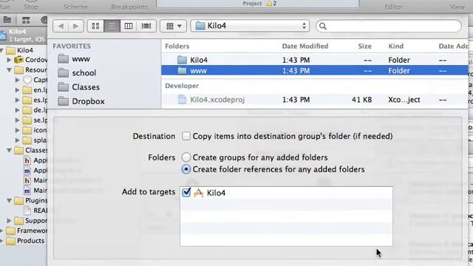The height and width of the screenshot is (266, 473).
Task: Expand the es.lproj folder
Action: (17, 100)
